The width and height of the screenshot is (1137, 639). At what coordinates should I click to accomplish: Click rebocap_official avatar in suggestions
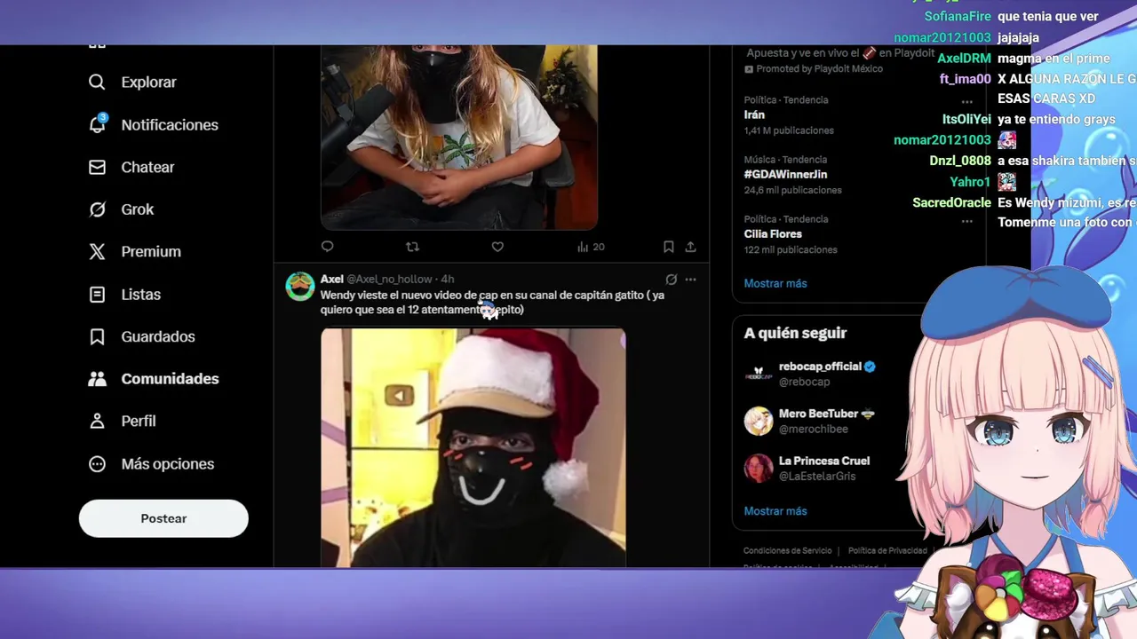point(759,374)
